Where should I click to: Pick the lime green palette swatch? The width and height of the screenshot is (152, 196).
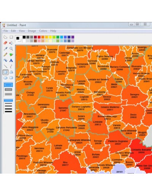tap(54, 37)
